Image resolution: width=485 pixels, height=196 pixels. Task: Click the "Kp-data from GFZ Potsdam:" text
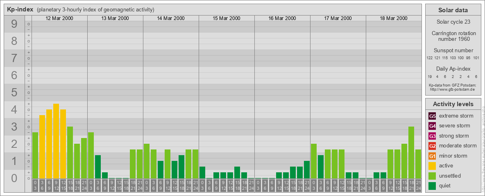click(x=452, y=85)
